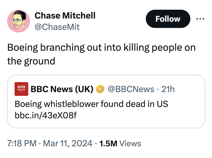Click the @BBCNews handle

(x=131, y=89)
